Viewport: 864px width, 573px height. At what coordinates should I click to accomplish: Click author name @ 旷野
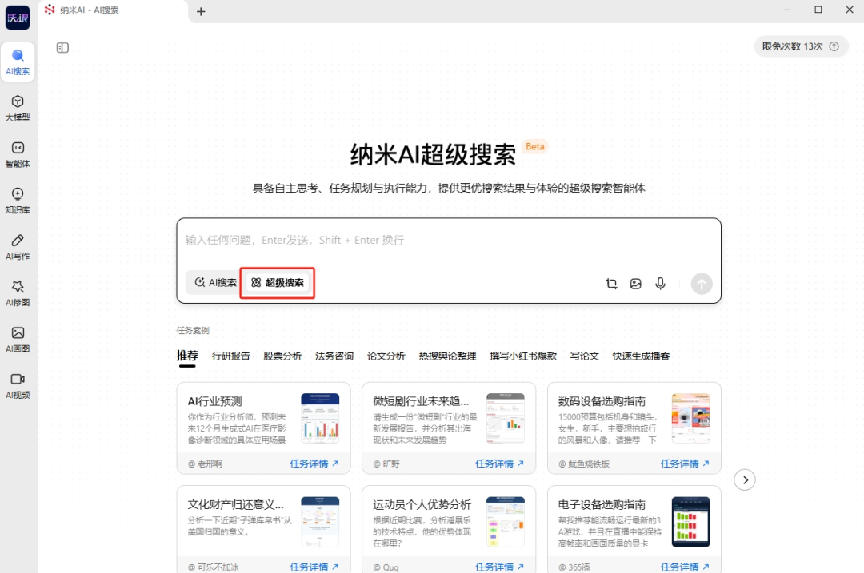click(386, 464)
